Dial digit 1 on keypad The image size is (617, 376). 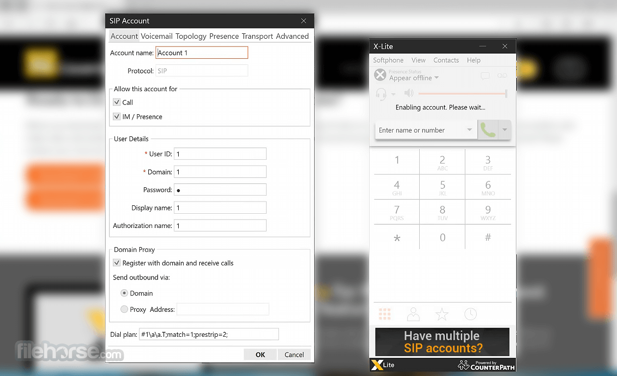pyautogui.click(x=397, y=162)
